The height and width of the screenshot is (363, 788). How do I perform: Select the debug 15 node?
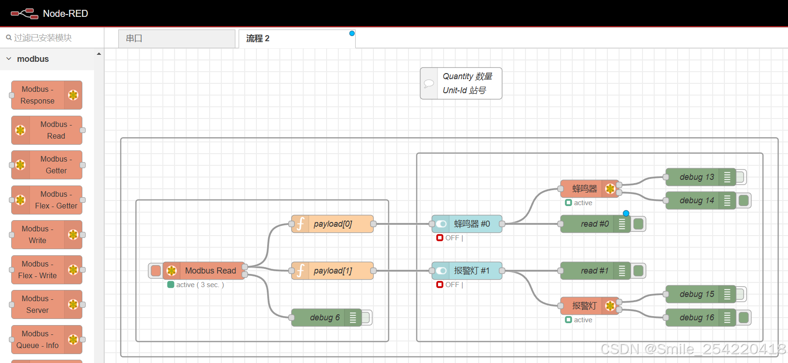coord(700,294)
